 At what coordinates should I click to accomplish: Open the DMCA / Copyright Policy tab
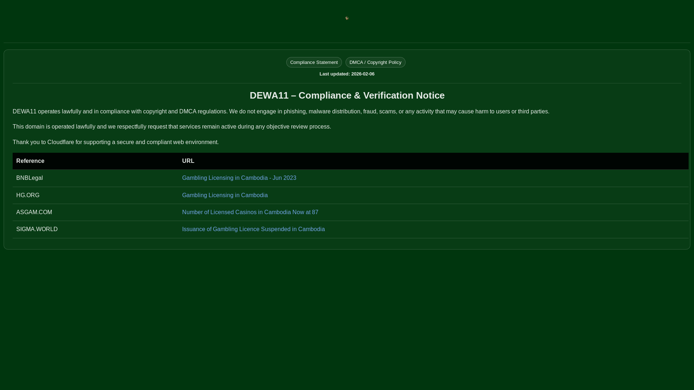[x=375, y=62]
